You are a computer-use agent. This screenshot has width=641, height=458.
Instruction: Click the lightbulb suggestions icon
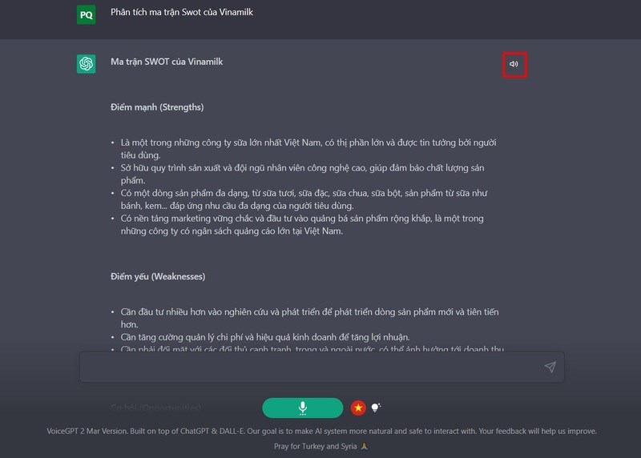coord(376,408)
